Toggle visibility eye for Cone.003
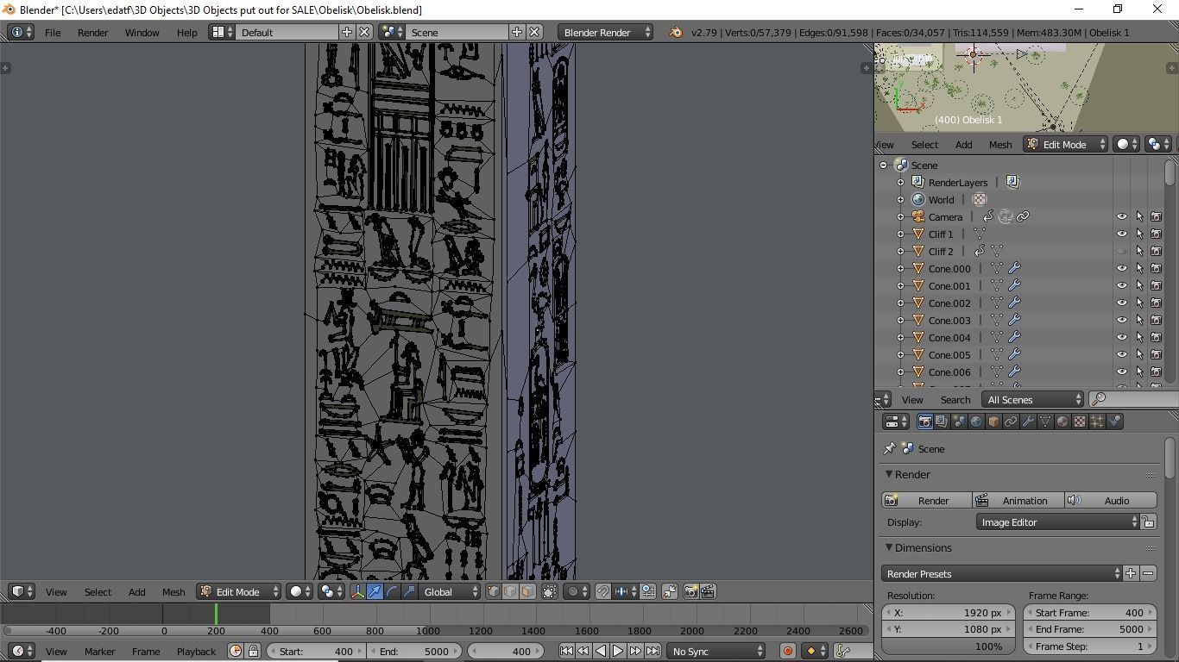Screen dimensions: 1179x662 coord(1122,320)
